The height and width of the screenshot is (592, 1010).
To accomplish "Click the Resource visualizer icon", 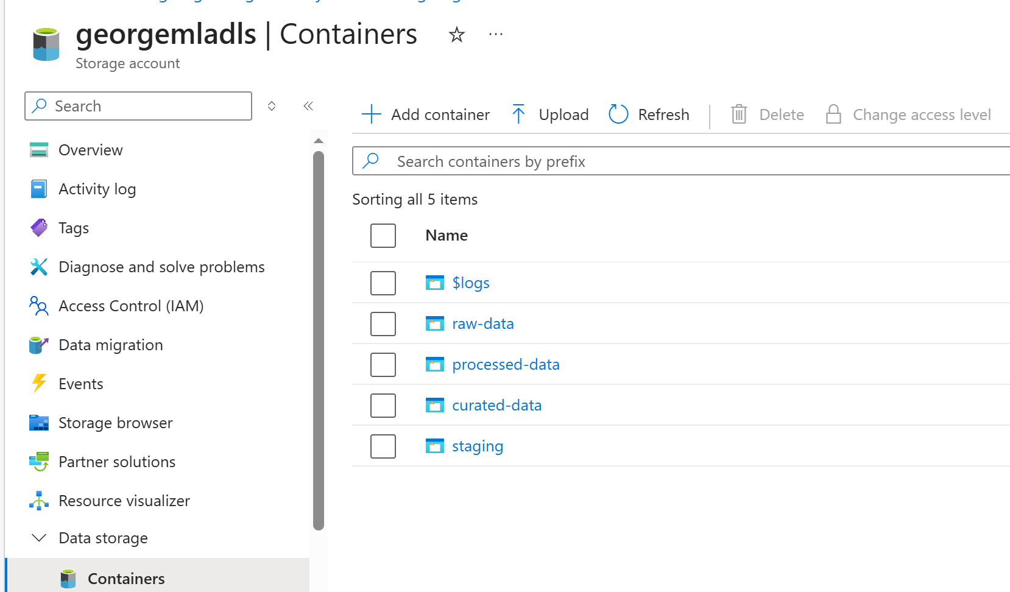I will (39, 501).
